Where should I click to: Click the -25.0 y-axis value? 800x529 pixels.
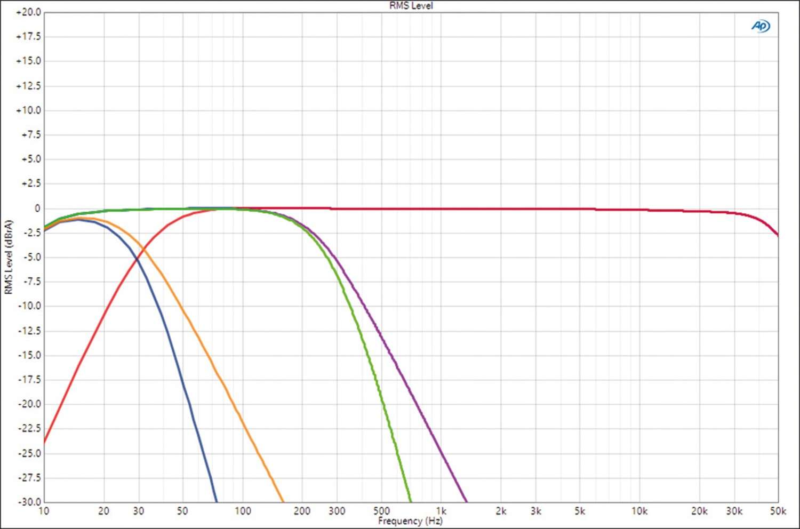pos(29,453)
